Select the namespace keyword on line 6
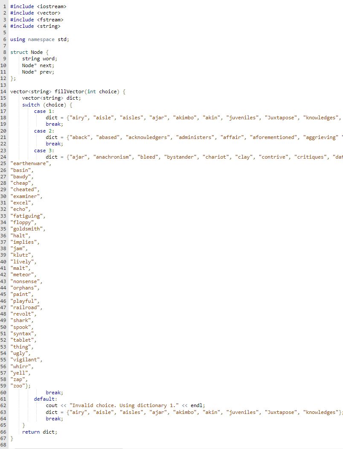 tap(41, 39)
